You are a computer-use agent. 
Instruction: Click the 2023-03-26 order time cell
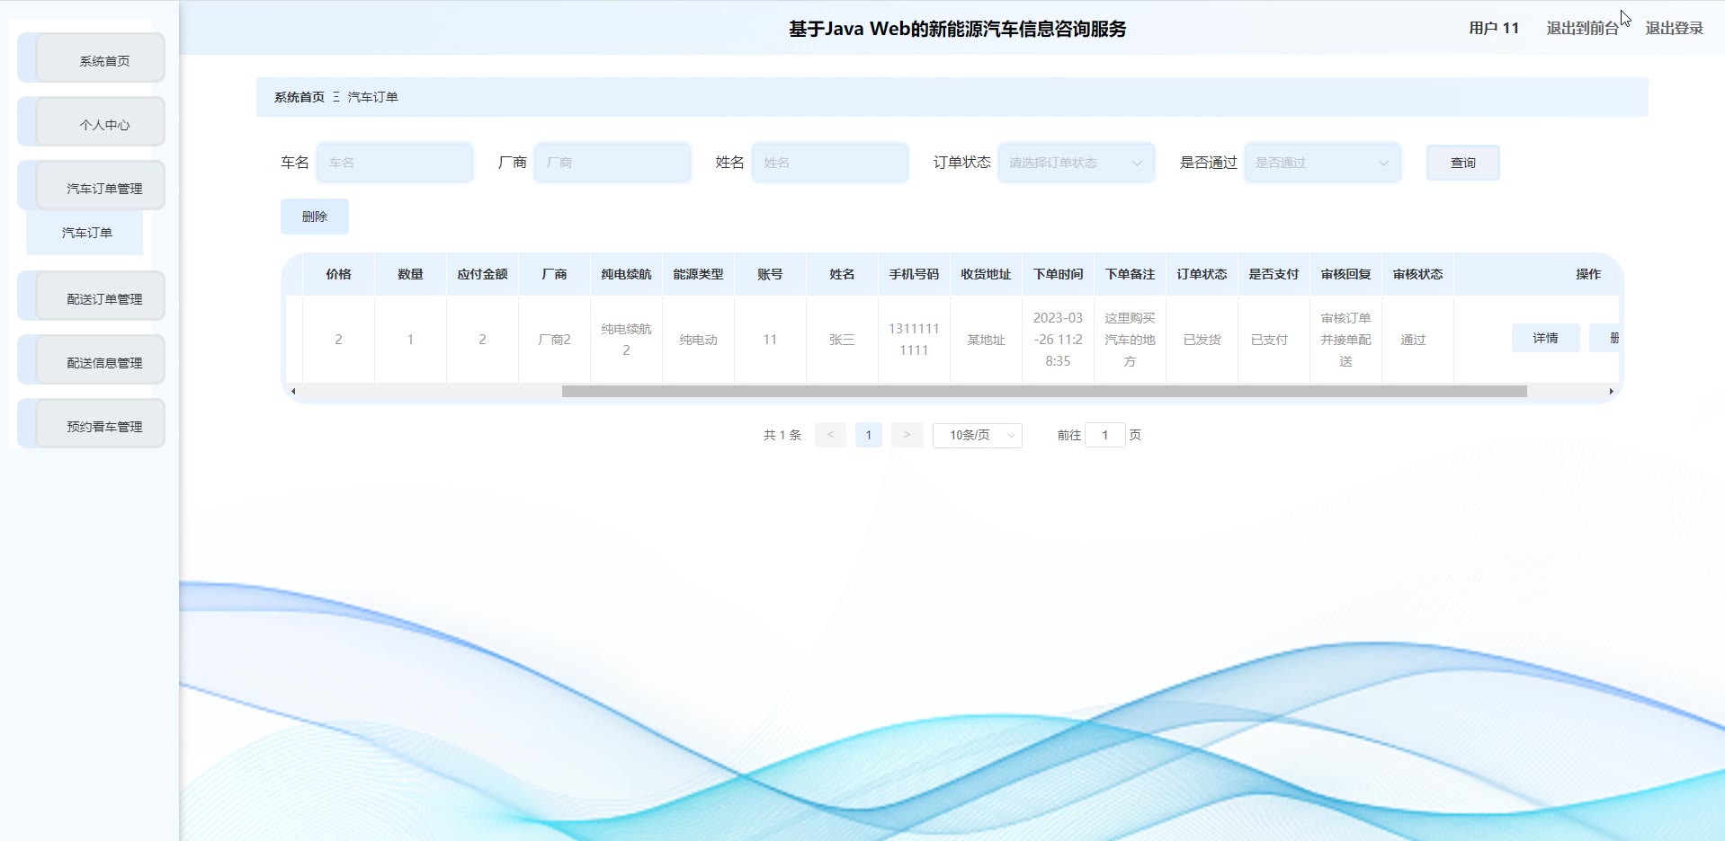(1058, 340)
